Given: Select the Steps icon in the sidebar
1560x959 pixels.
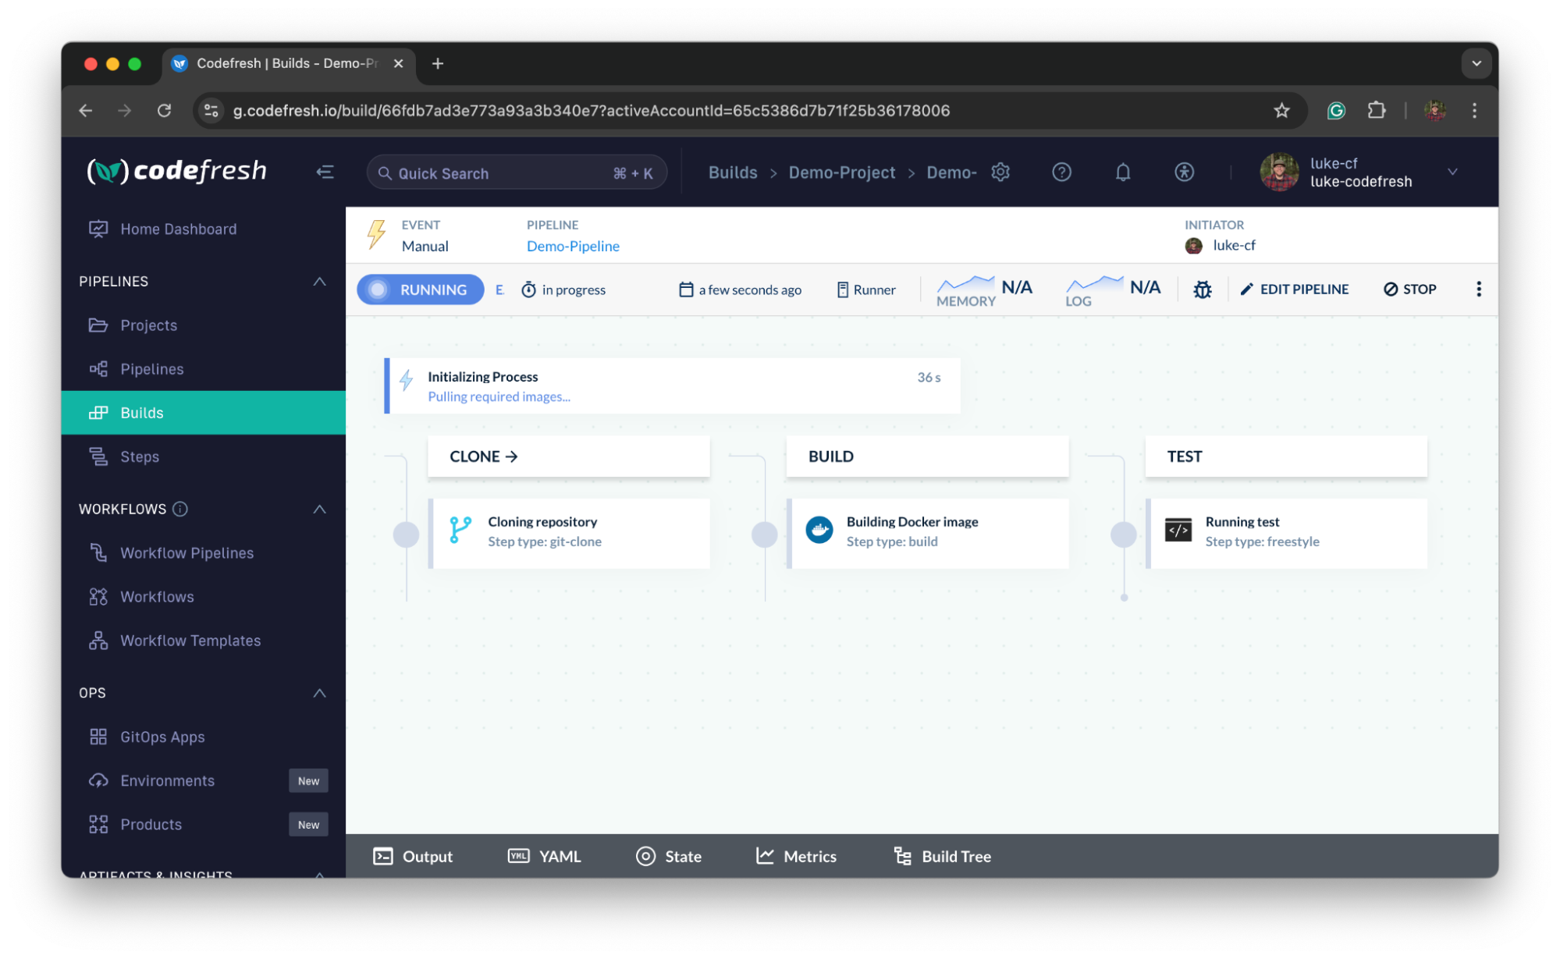Looking at the screenshot, I should coord(99,456).
